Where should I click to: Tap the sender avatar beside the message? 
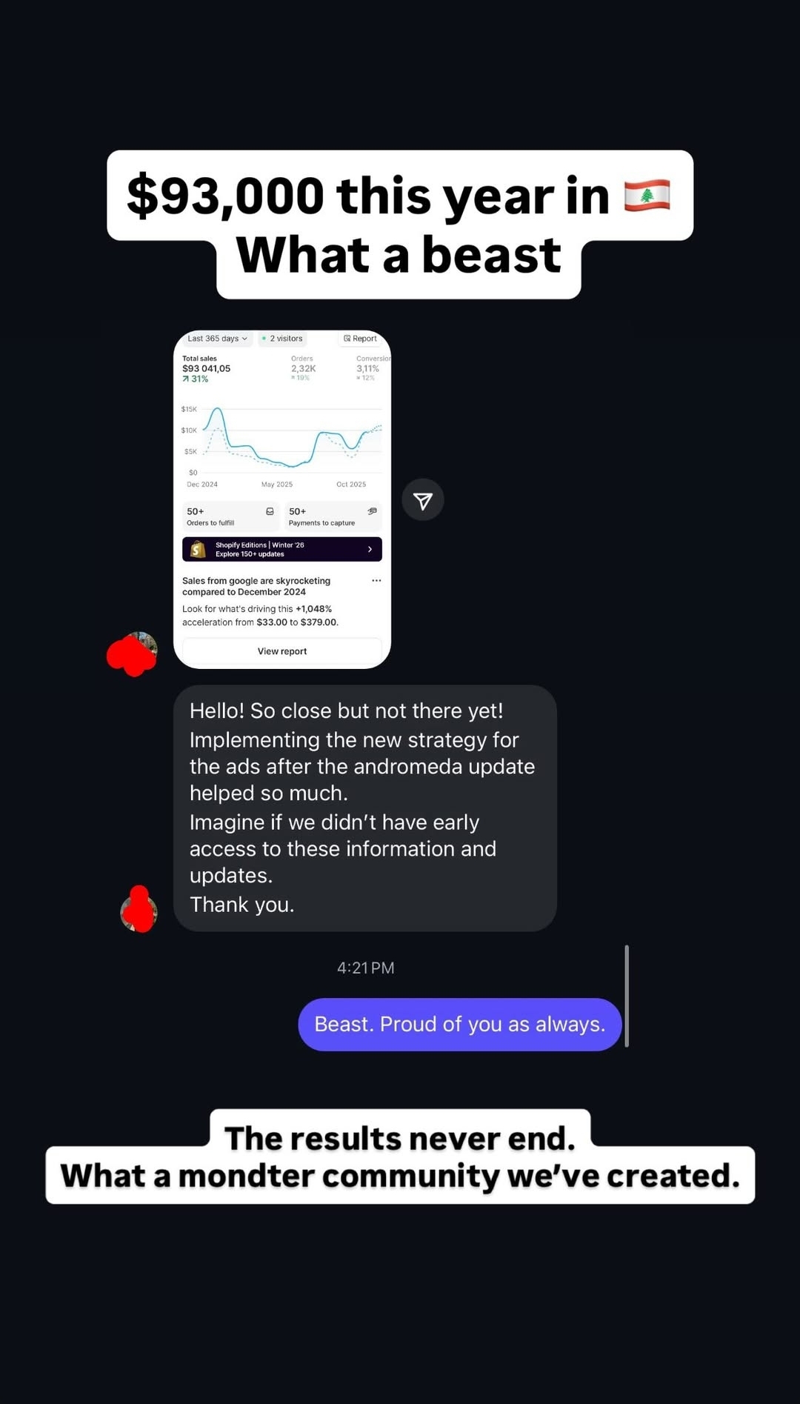pos(139,909)
